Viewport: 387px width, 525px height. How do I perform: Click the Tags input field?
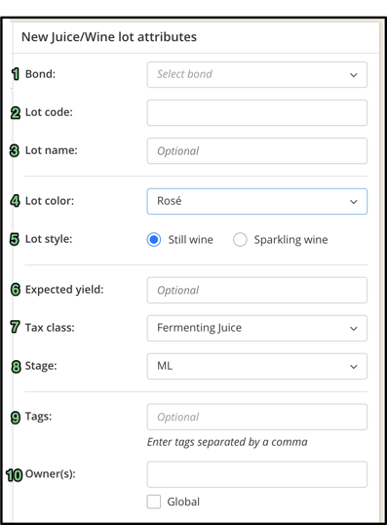pos(257,417)
